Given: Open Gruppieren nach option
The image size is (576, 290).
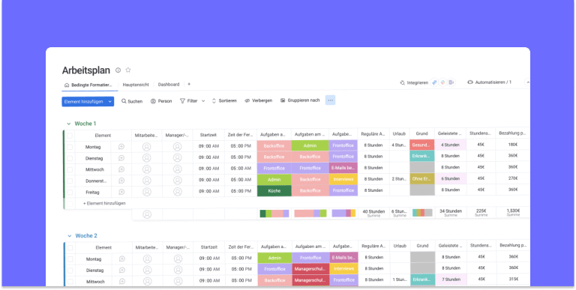Looking at the screenshot, I should pyautogui.click(x=300, y=100).
